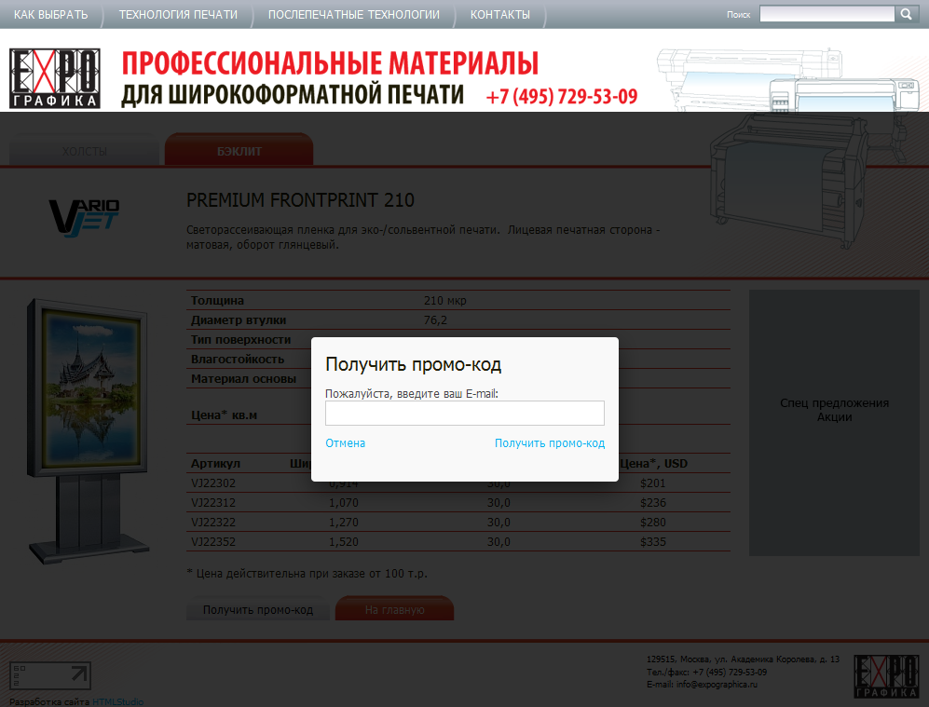Click the header phone number +7 (495) 729-53-09
The width and height of the screenshot is (929, 707).
(562, 96)
